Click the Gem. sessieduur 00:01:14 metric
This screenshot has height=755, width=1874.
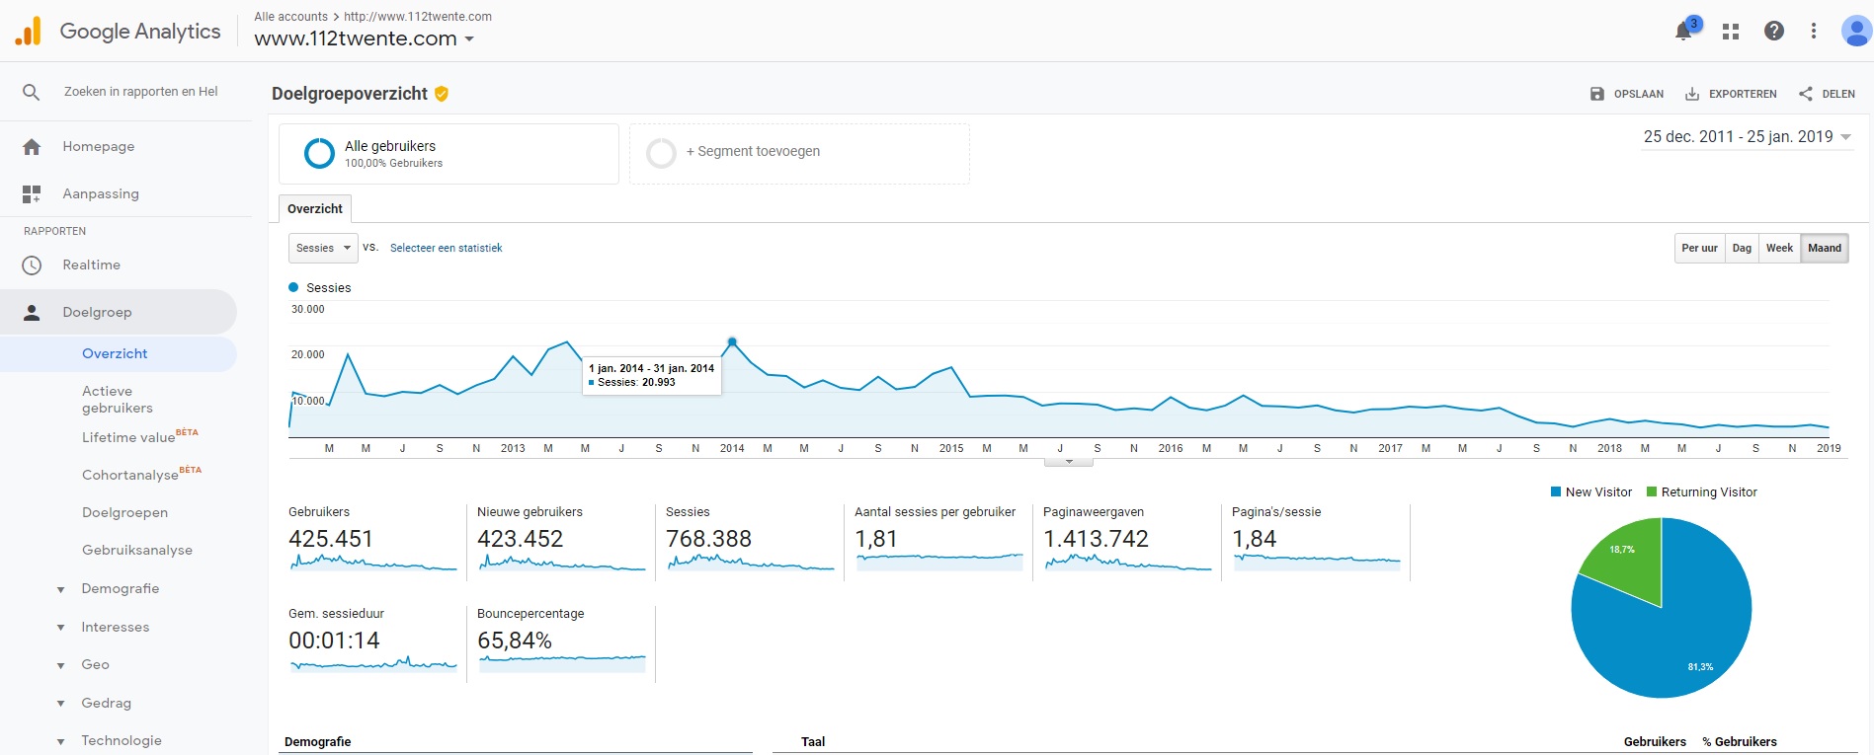pos(372,643)
